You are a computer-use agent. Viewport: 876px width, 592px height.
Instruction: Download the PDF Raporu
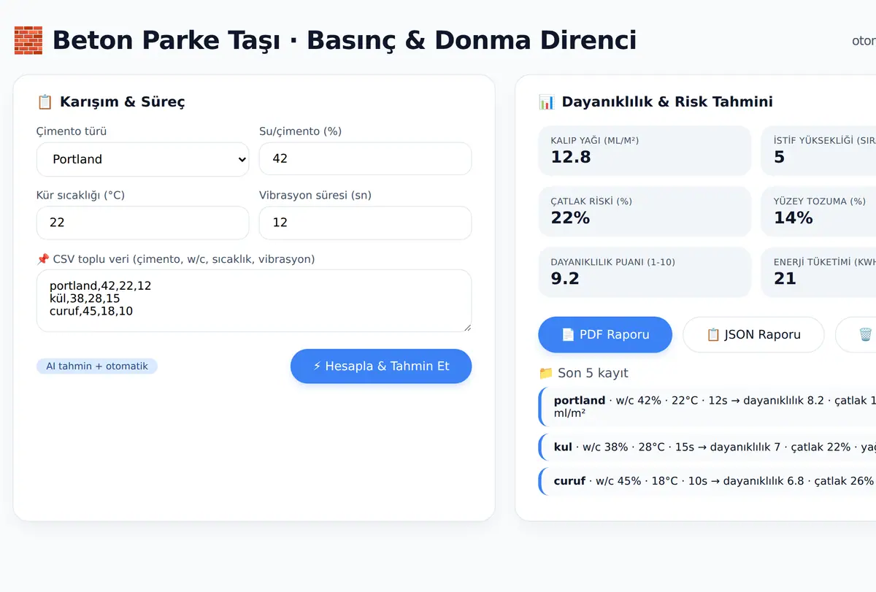(605, 334)
